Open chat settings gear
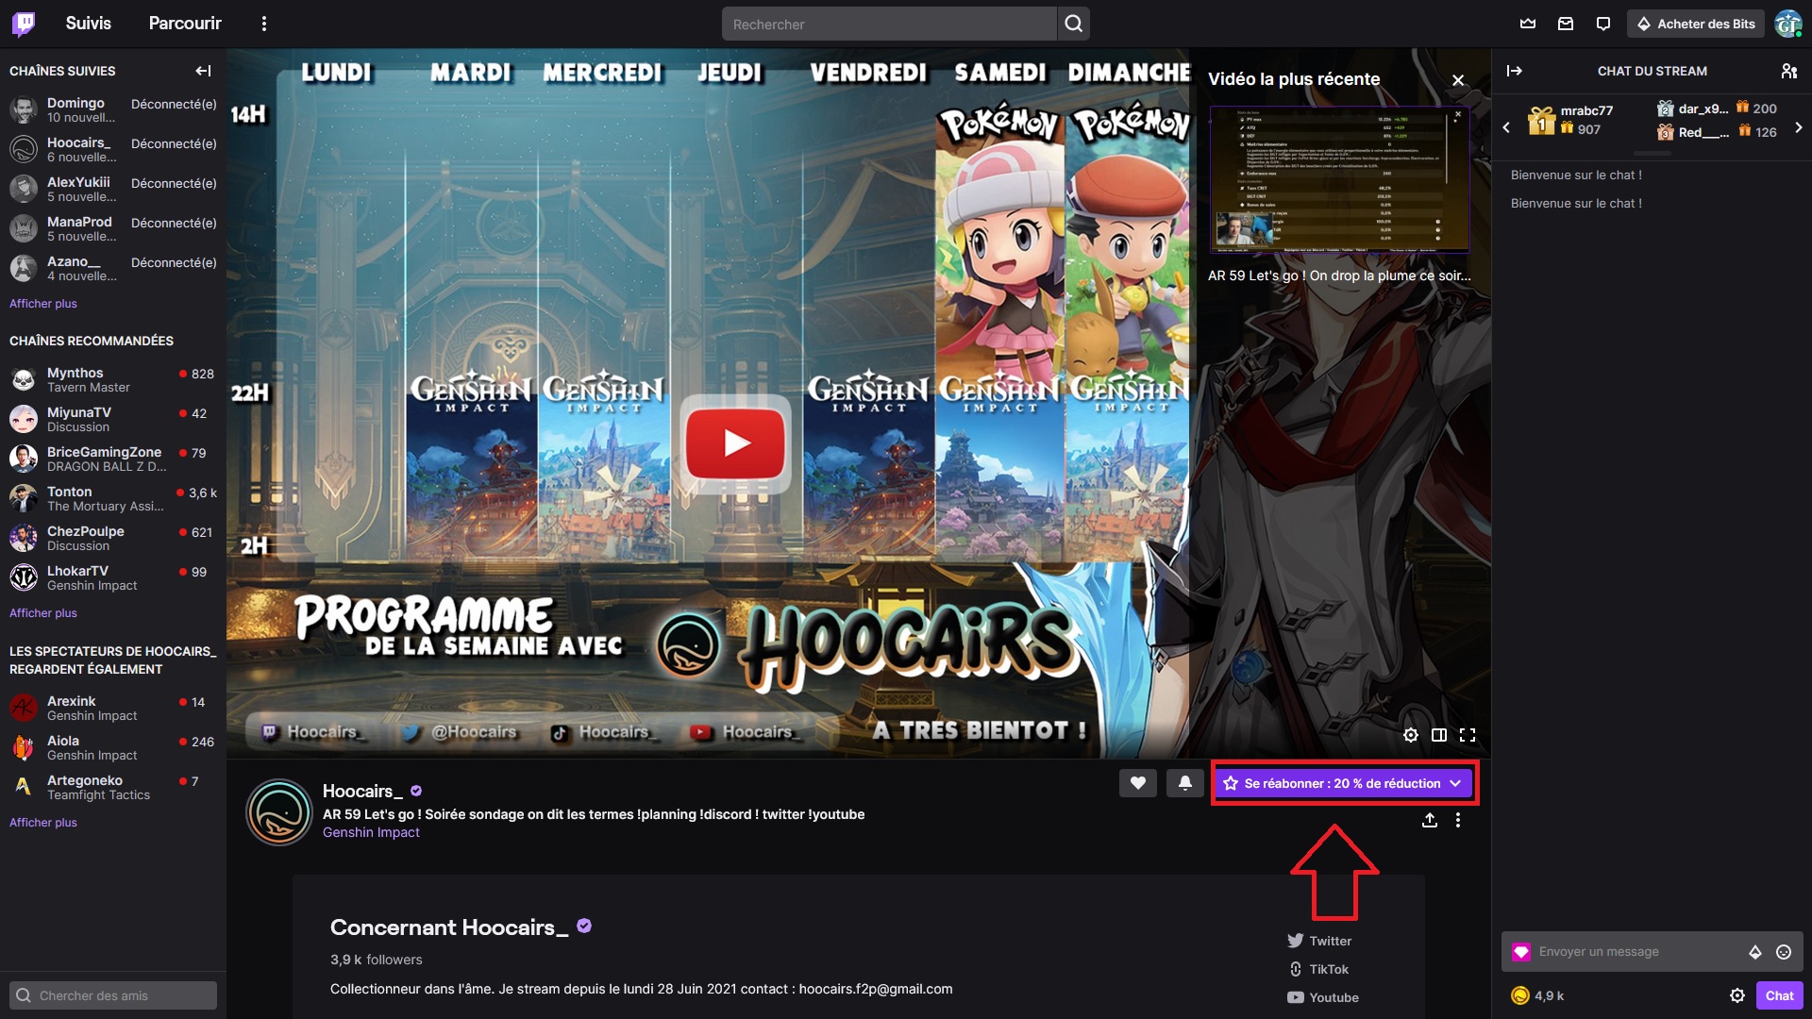 (x=1737, y=995)
